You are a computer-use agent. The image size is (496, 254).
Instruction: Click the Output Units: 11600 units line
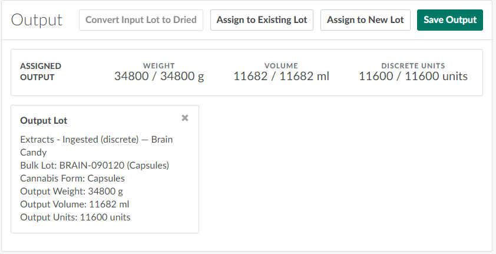[75, 217]
